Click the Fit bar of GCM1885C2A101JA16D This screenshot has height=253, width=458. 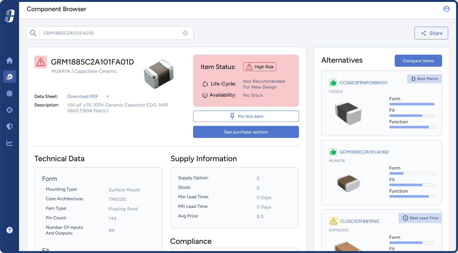412,185
